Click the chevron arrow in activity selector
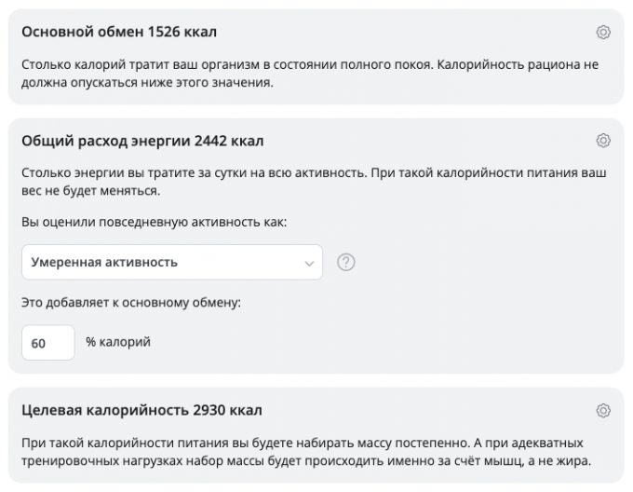The height and width of the screenshot is (492, 633). (x=309, y=264)
